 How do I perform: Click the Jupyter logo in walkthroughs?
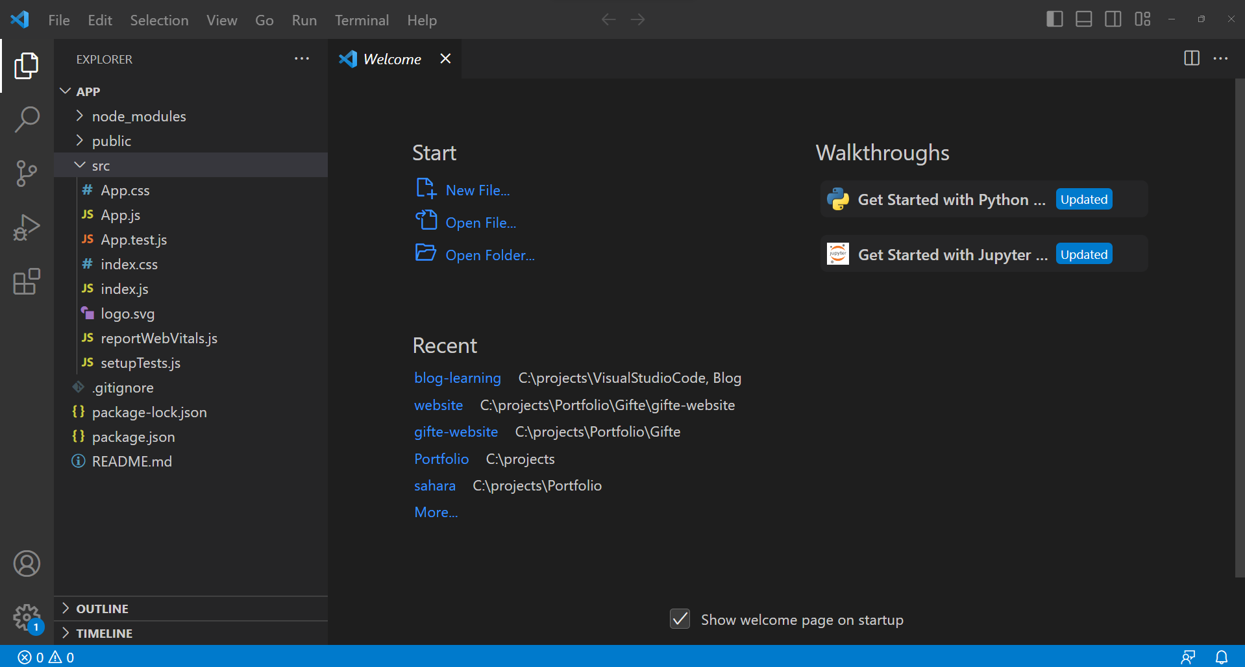pos(838,254)
